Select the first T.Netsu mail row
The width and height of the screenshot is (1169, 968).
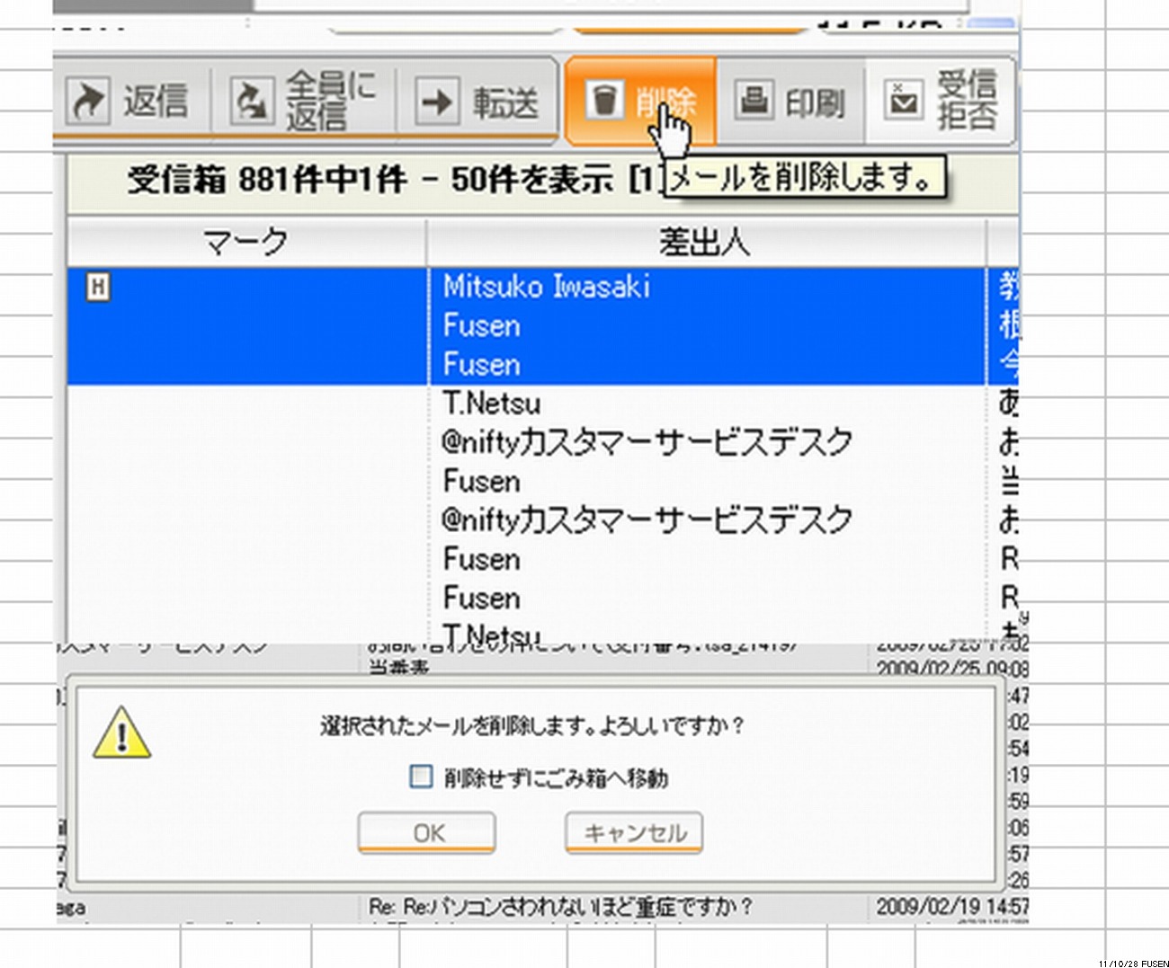click(543, 404)
